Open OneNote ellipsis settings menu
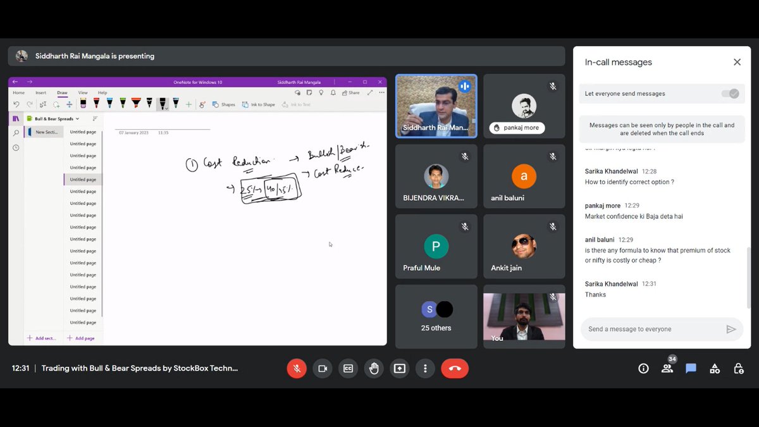Screen dimensions: 759x427 click(x=381, y=92)
